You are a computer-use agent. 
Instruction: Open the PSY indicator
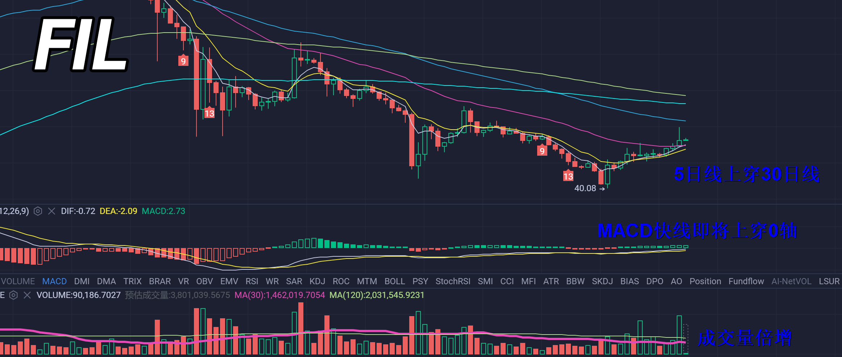tap(420, 281)
